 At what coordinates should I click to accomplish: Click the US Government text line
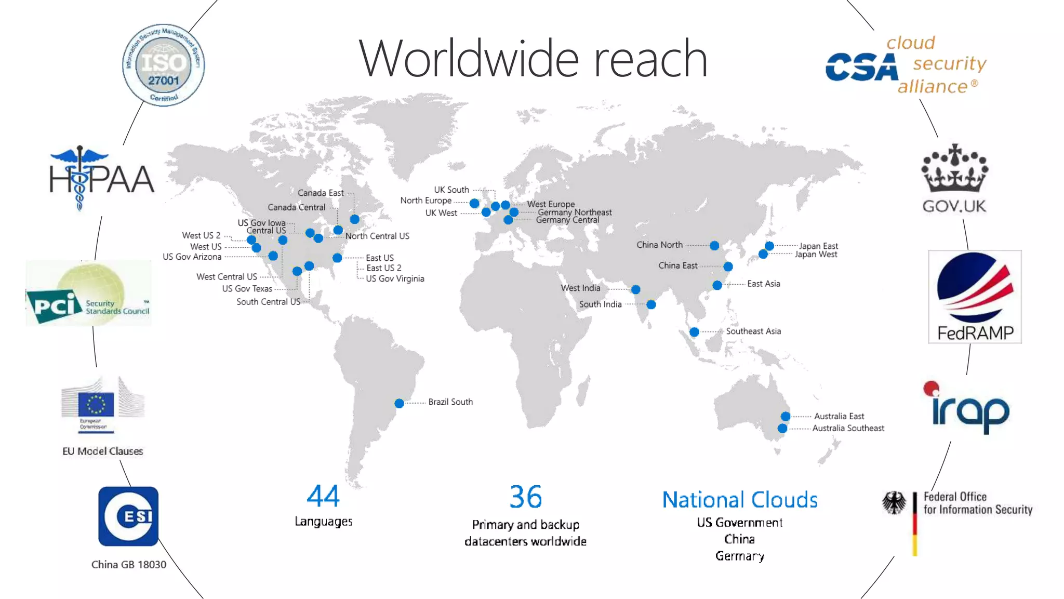(x=739, y=523)
